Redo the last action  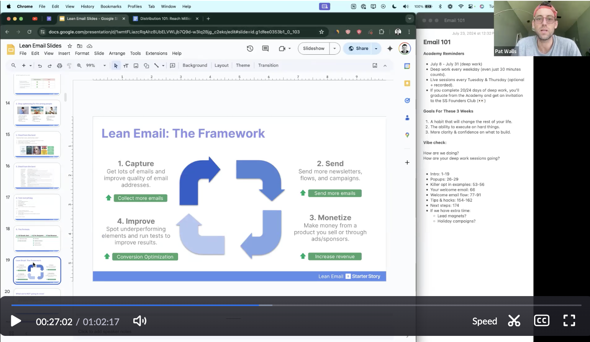[x=49, y=65]
